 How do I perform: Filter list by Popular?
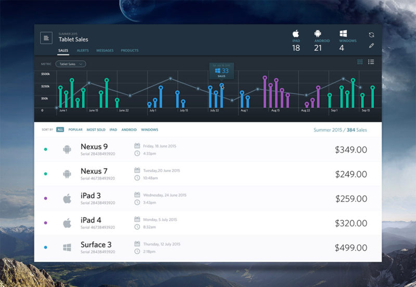(75, 130)
